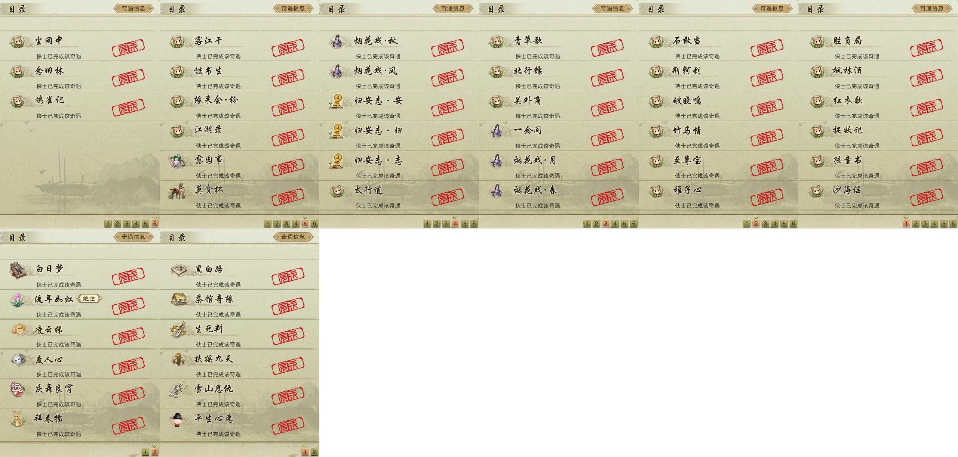Open 奇遇信息 in the panel listing 尘网中
Viewport: 958px width, 457px height.
(134, 8)
